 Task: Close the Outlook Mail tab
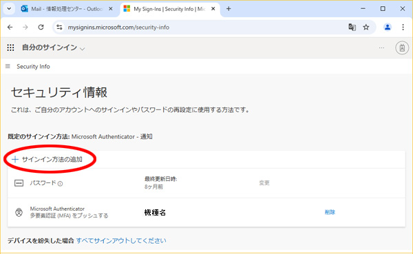(111, 9)
